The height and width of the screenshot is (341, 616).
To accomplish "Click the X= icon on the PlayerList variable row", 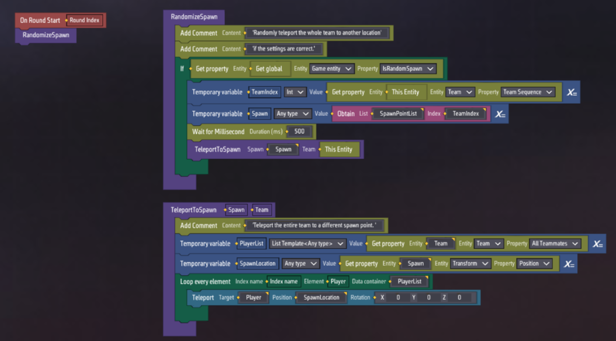I will 598,244.
